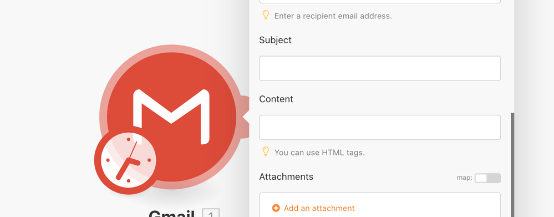Screen dimensions: 554x217
Task: Click the Subject field label
Action: pos(275,40)
